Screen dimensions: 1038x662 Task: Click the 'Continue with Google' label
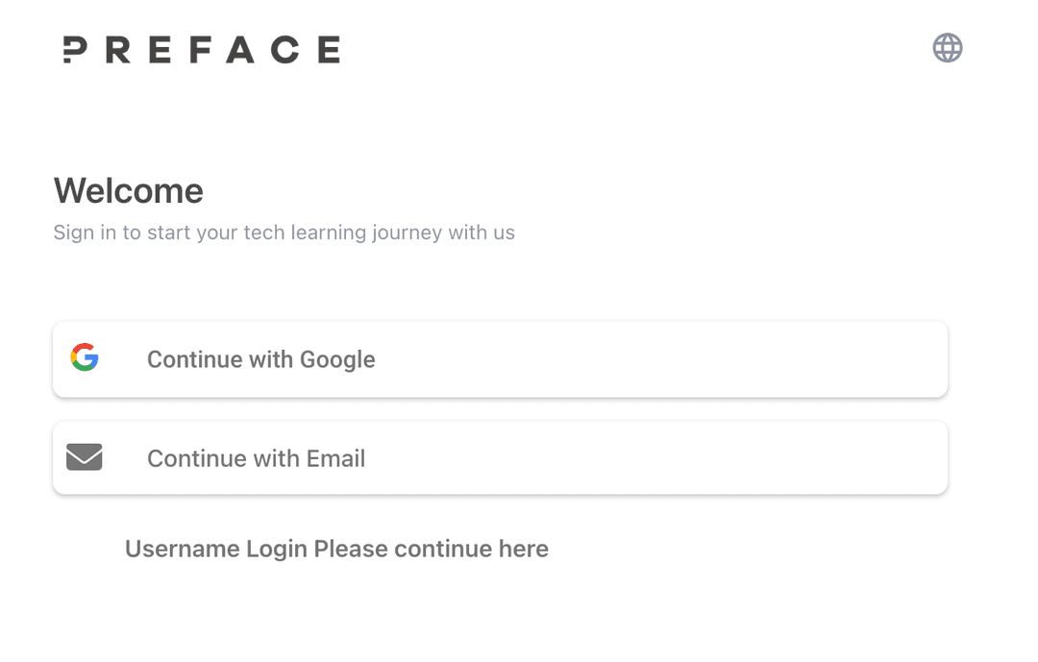click(x=260, y=359)
